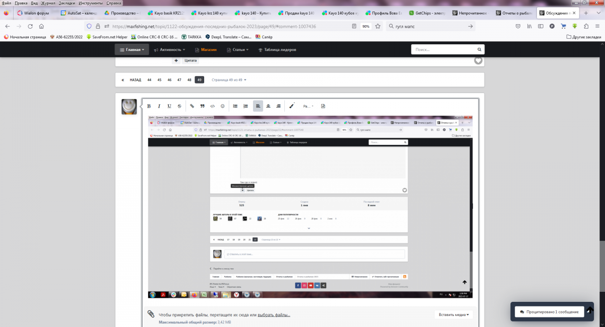Click the выбрать файлы link

[x=274, y=315]
